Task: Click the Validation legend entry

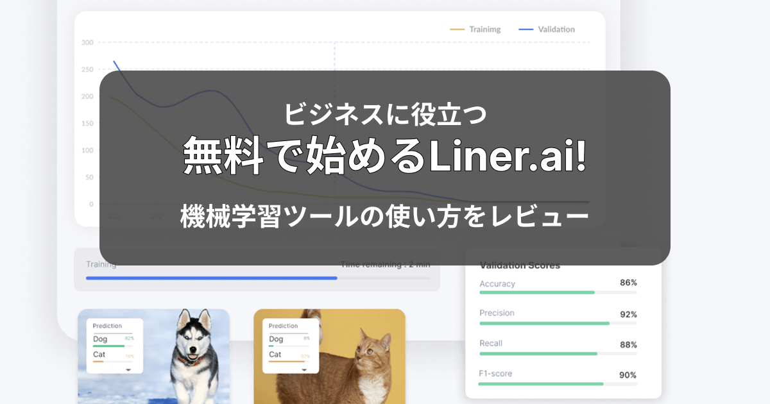Action: pos(547,29)
